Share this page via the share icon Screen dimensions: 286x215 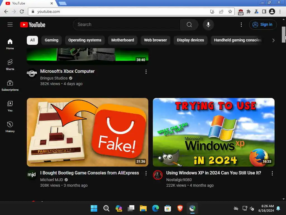221,11
